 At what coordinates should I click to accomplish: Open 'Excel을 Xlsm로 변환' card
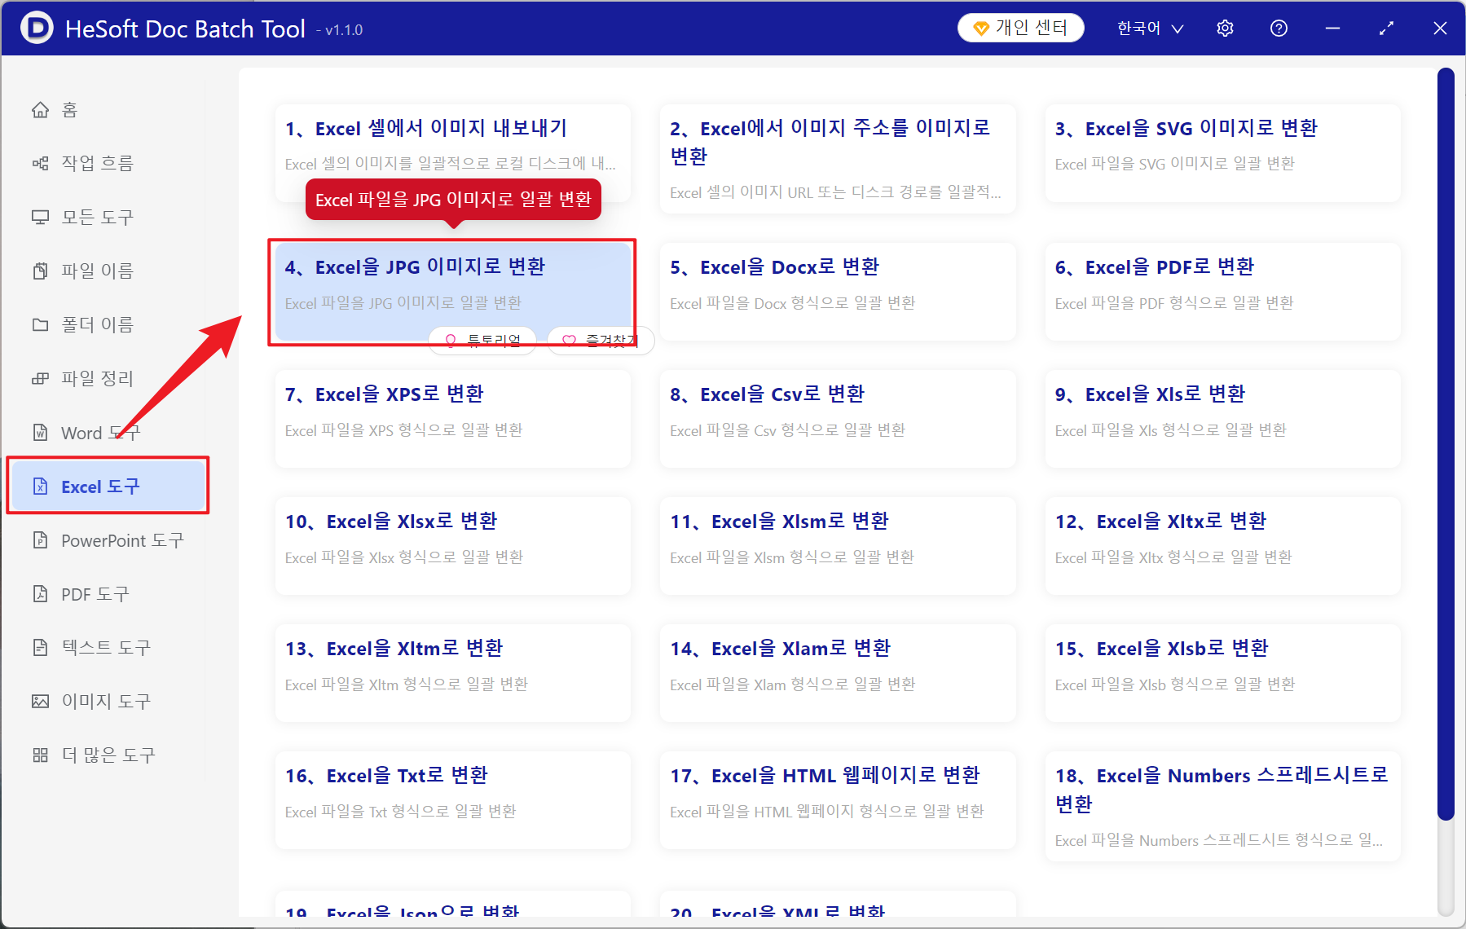click(x=838, y=546)
